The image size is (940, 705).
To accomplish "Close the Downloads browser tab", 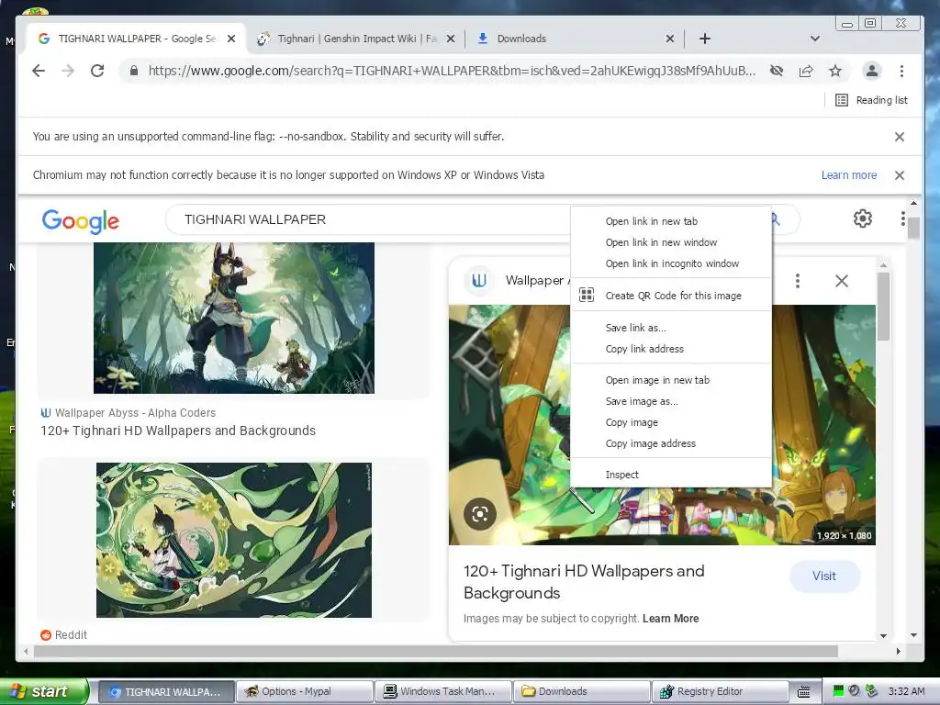I will coord(670,39).
